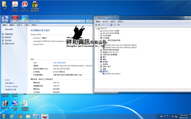
Task: Click the Show/Hide console tree toolbar icon
Action: click(x=103, y=25)
